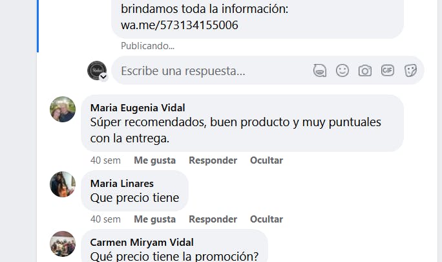The image size is (442, 262).
Task: Attach a photo using camera icon
Action: (365, 71)
